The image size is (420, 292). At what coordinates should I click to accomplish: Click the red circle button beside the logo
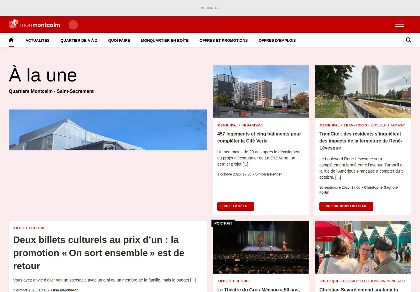pyautogui.click(x=73, y=25)
